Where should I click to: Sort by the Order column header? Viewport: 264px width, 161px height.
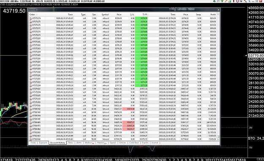click(x=32, y=15)
